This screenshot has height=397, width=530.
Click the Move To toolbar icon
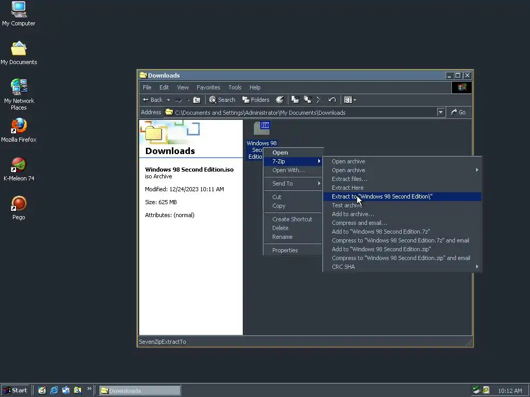[x=295, y=100]
